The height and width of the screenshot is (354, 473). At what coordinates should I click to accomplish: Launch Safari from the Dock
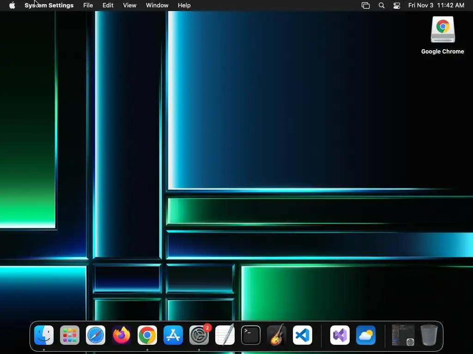click(96, 335)
